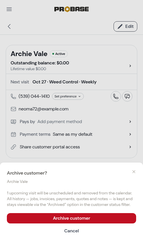Click the Pays by cash icon

coord(13,122)
